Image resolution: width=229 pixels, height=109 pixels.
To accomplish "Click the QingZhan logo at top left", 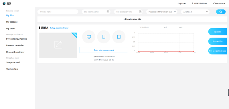I will click(x=7, y=4).
